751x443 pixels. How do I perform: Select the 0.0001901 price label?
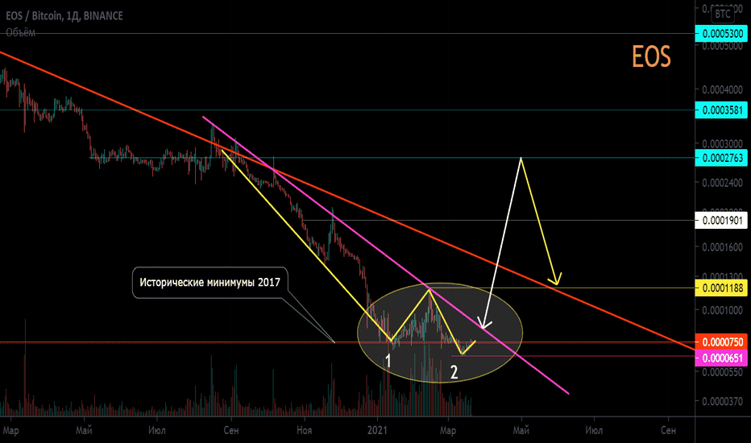721,221
